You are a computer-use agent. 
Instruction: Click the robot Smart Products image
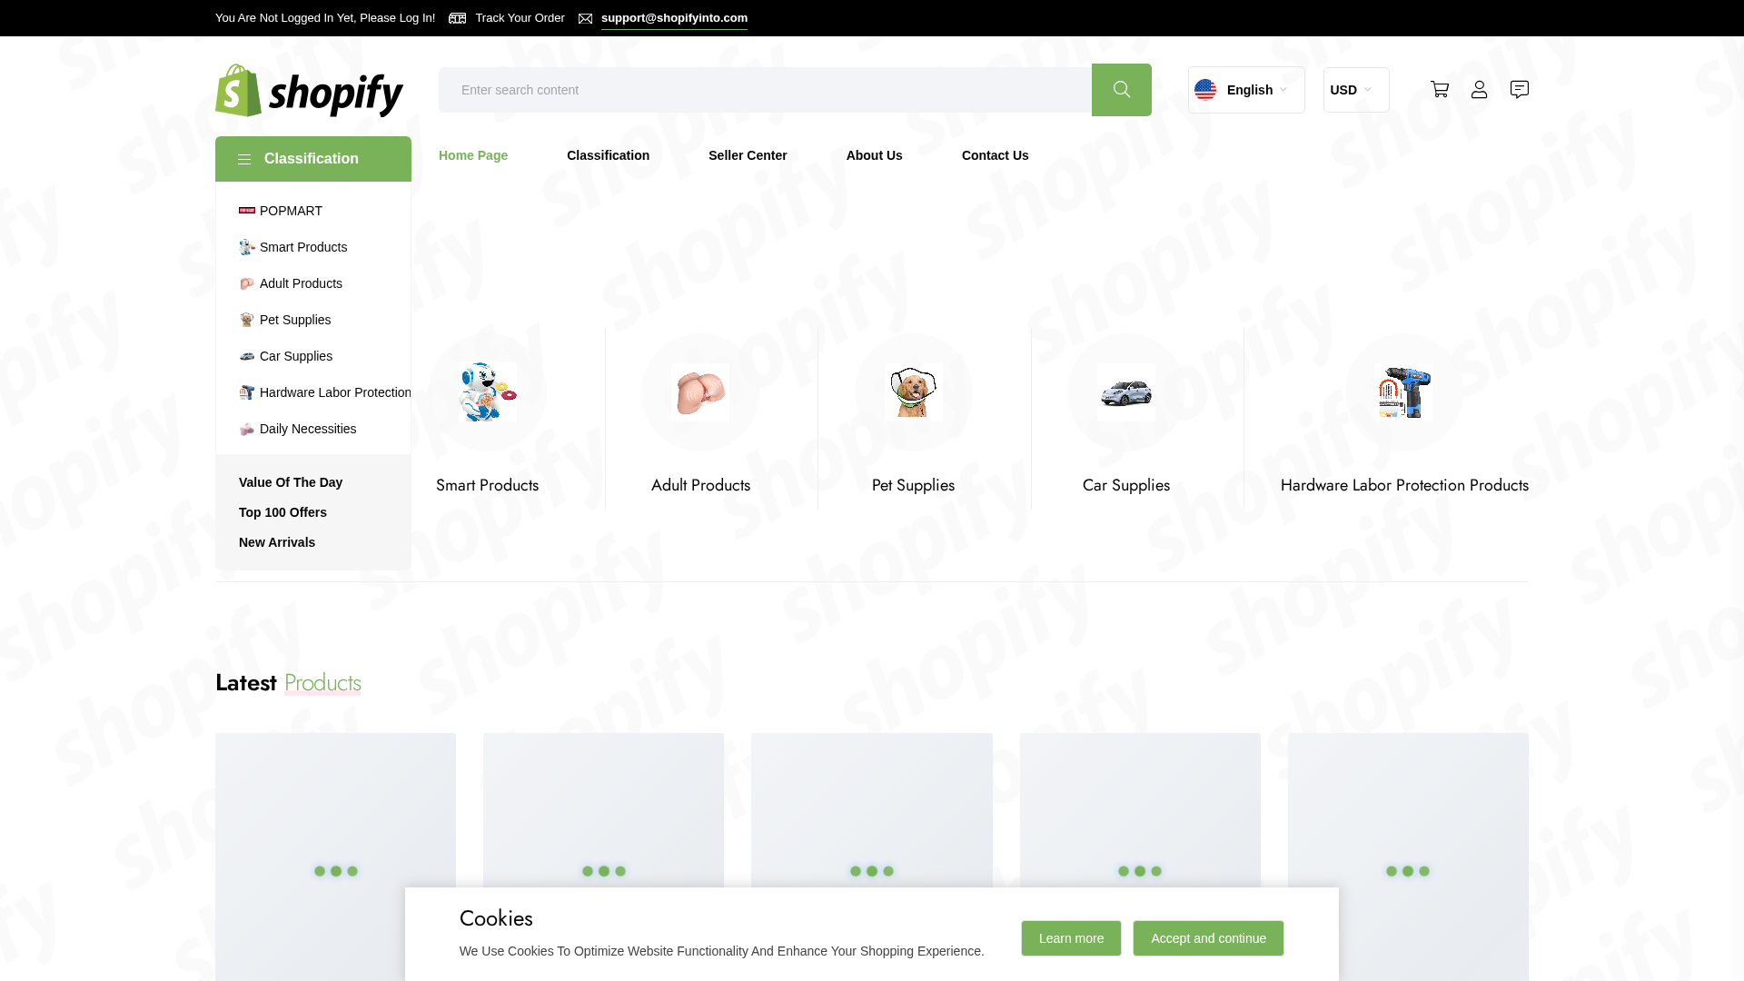[488, 392]
